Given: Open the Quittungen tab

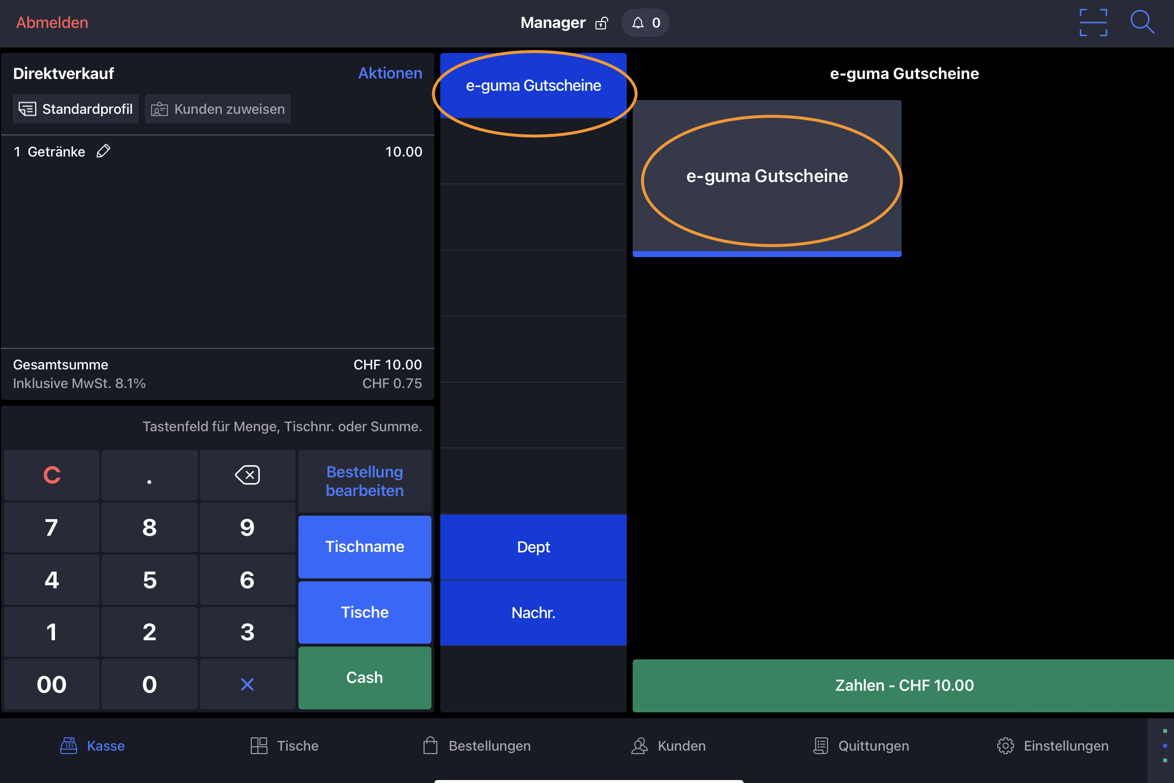Looking at the screenshot, I should [x=861, y=746].
